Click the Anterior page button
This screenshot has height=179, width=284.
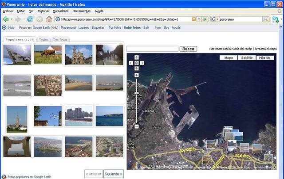pyautogui.click(x=94, y=174)
